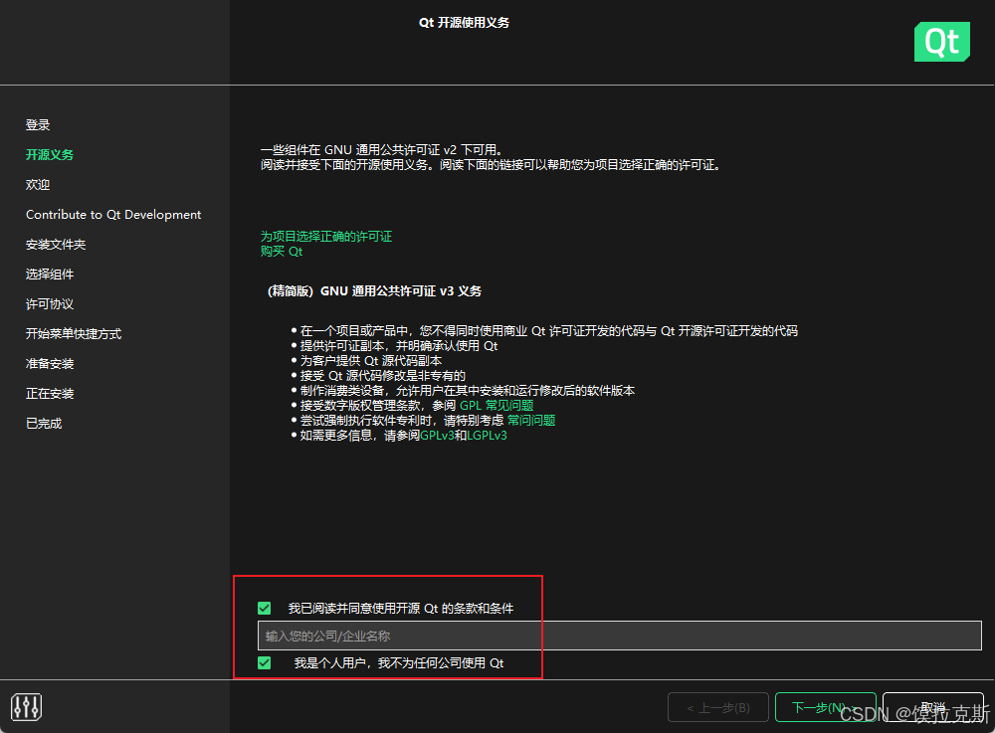The height and width of the screenshot is (733, 995).
Task: Click the bullet 为客户提供 Qt 源代码副本
Action: tap(370, 360)
